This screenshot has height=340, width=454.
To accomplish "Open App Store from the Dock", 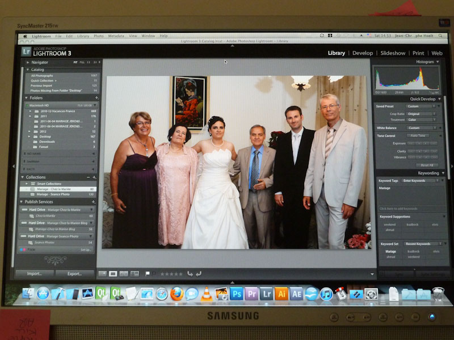I will pyautogui.click(x=43, y=294).
